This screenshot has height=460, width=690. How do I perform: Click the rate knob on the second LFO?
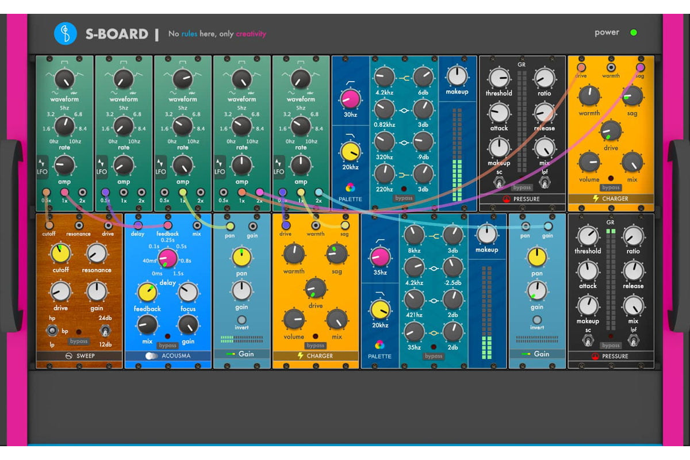click(124, 126)
